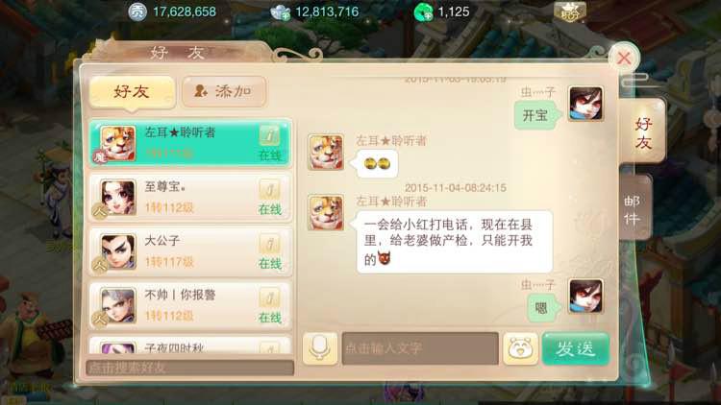Screen dimensions: 721x405
Task: Close the friends panel with red X
Action: [x=624, y=59]
